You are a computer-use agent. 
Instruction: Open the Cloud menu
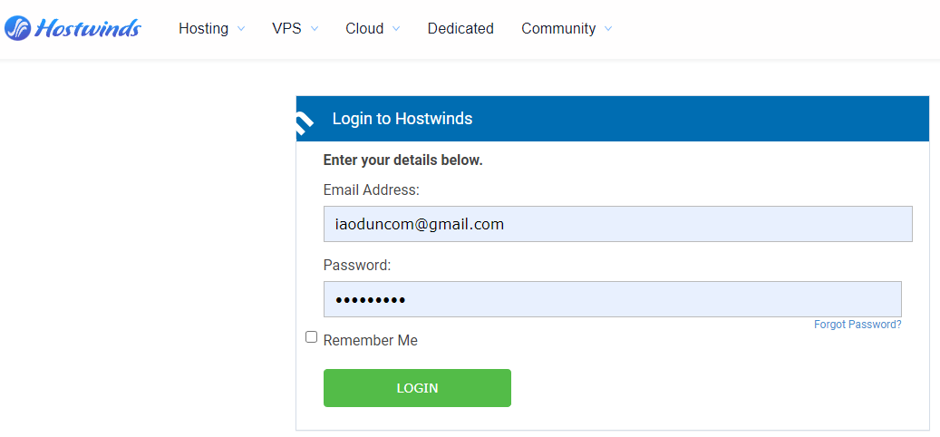pos(364,29)
